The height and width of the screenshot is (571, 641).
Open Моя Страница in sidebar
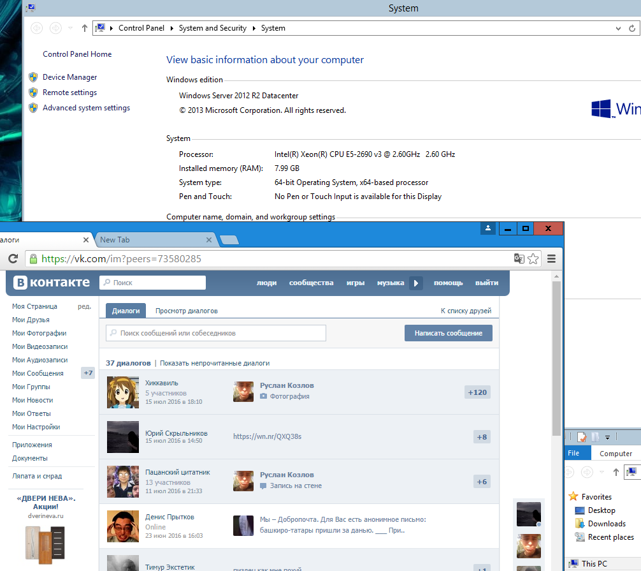tap(35, 306)
